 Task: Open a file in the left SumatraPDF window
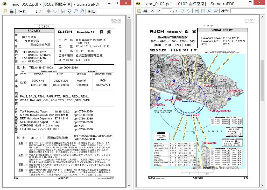[5, 11]
